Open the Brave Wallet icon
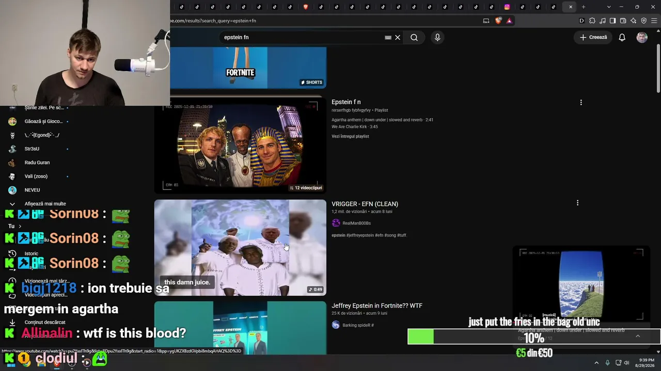The width and height of the screenshot is (661, 371). (x=623, y=21)
